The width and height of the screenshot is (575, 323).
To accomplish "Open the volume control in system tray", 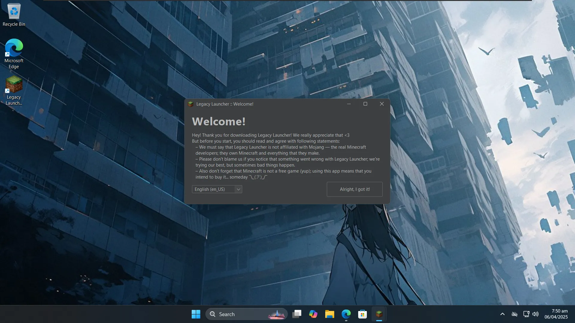I will click(x=535, y=314).
